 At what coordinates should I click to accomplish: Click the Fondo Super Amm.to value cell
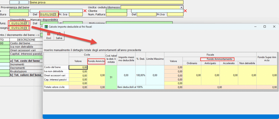point(268,75)
